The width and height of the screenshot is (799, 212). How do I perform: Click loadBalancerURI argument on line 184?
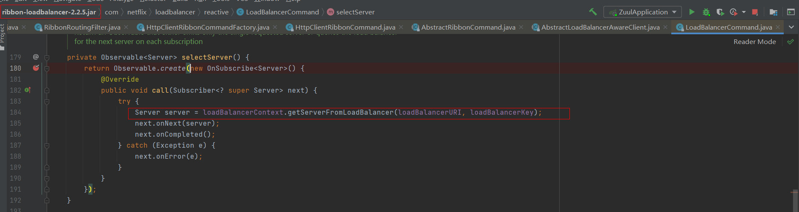coord(429,112)
